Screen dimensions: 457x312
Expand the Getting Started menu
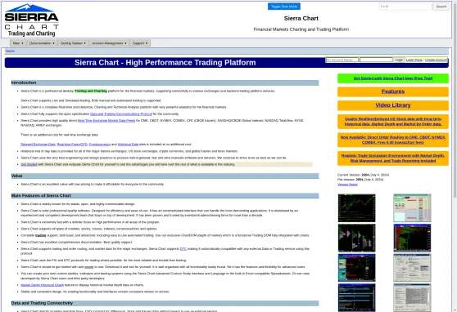73,43
